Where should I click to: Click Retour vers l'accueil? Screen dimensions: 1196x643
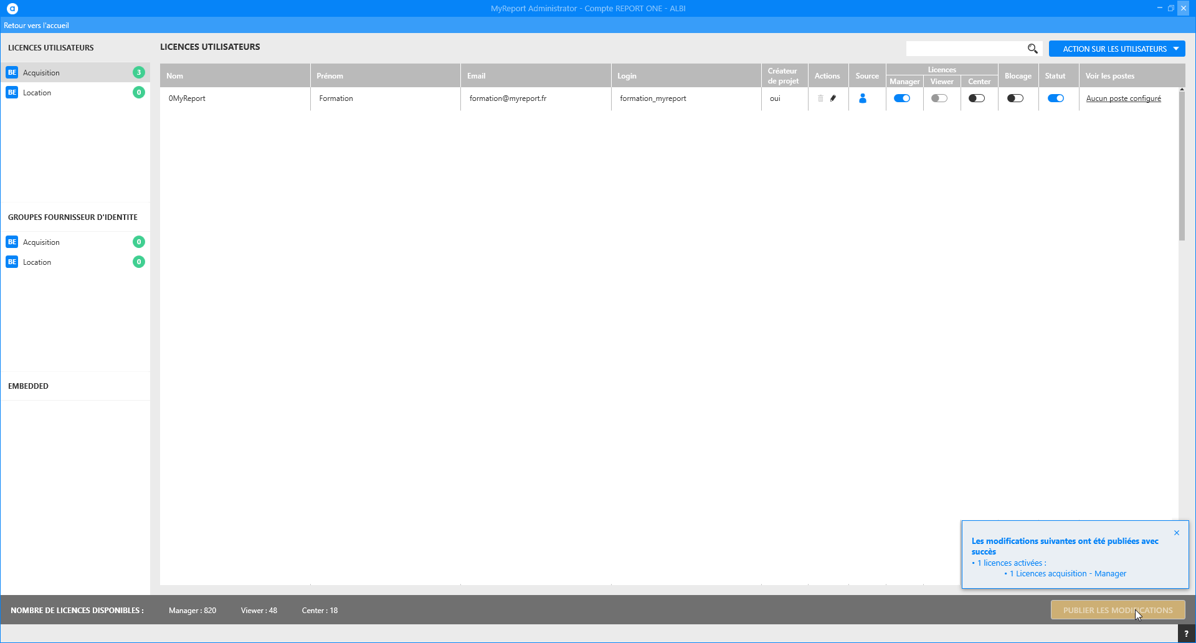coord(36,26)
